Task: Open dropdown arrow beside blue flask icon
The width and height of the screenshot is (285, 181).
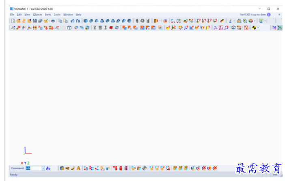Action: click(234, 21)
